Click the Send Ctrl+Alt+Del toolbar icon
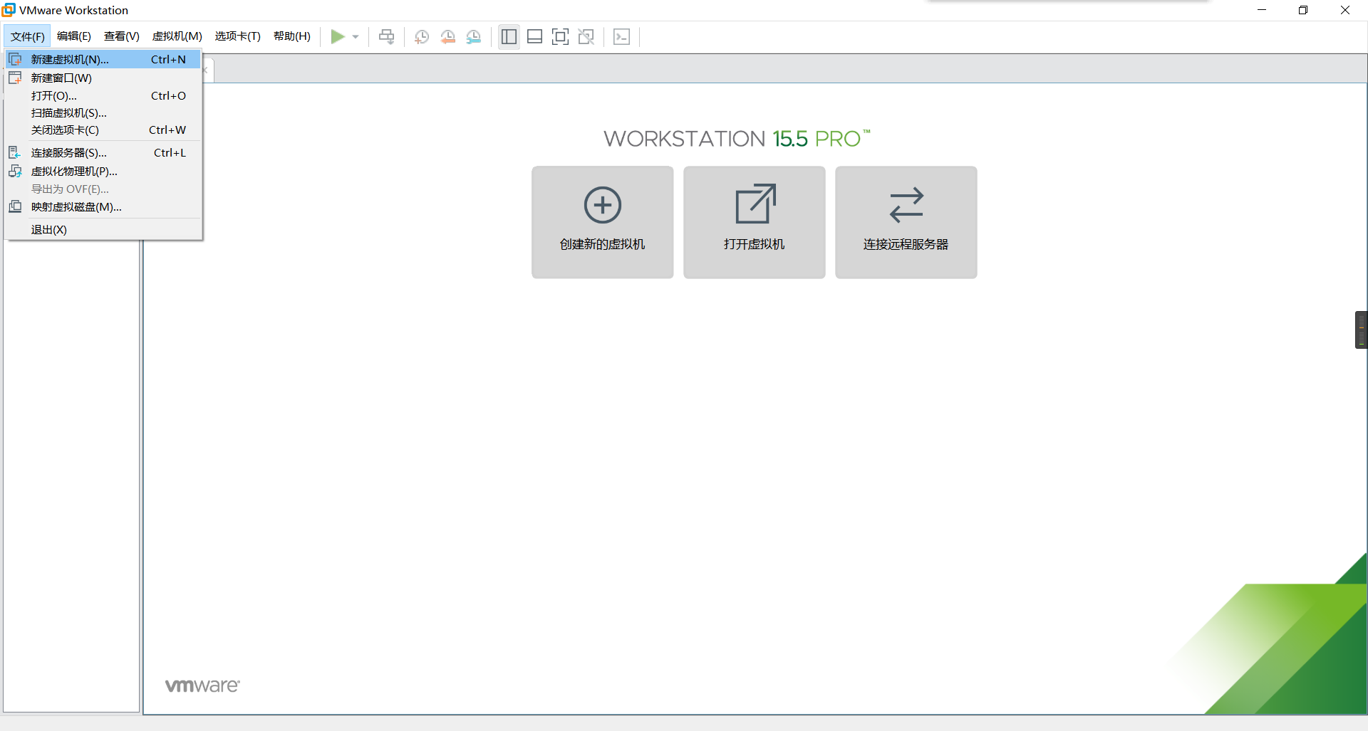The width and height of the screenshot is (1368, 731). [386, 36]
